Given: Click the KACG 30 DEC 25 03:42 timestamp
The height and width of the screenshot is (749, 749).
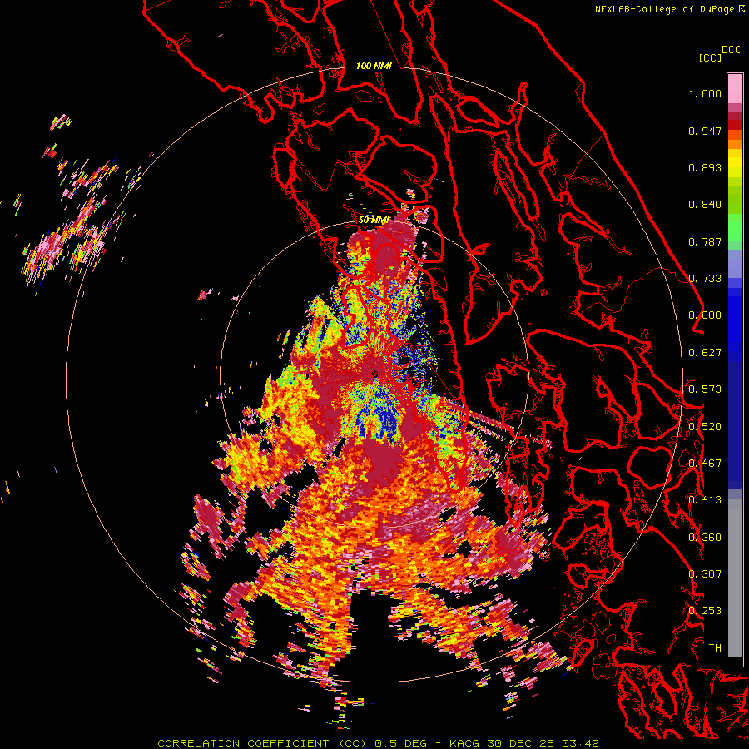Looking at the screenshot, I should (524, 743).
